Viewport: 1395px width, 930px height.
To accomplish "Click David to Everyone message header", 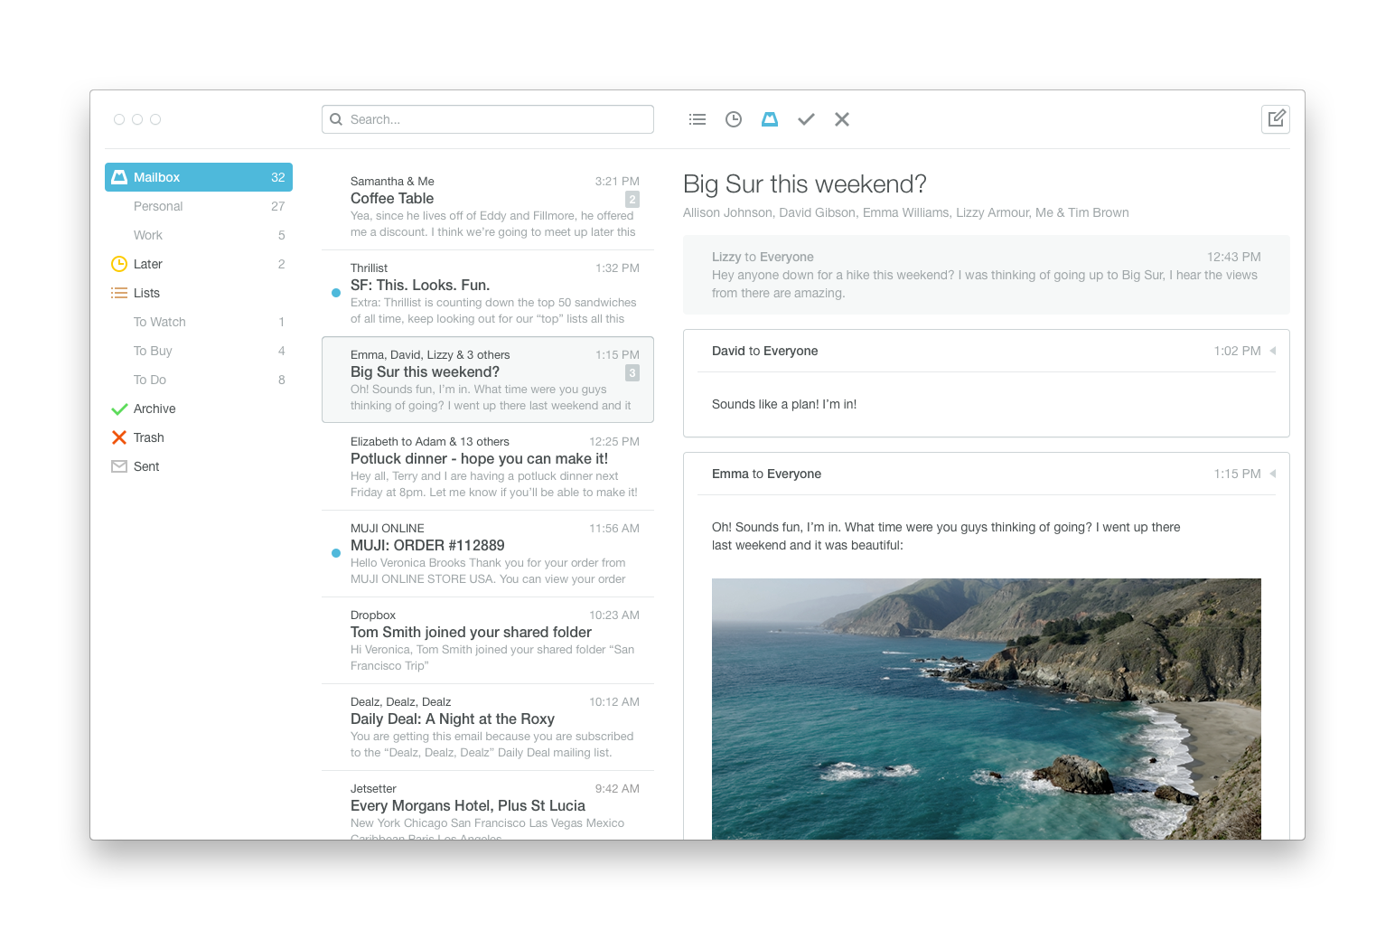I will [x=987, y=351].
